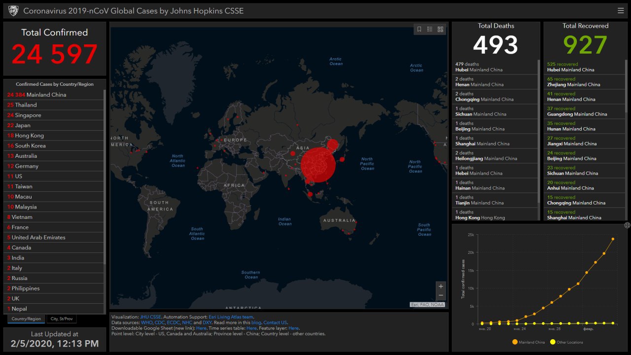The image size is (631, 355).
Task: Open the ECDC data source link
Action: coord(174,322)
